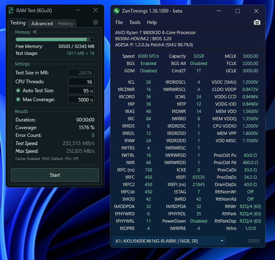Click the RAM Test app icon in title bar
275x260 pixels.
(11, 10)
